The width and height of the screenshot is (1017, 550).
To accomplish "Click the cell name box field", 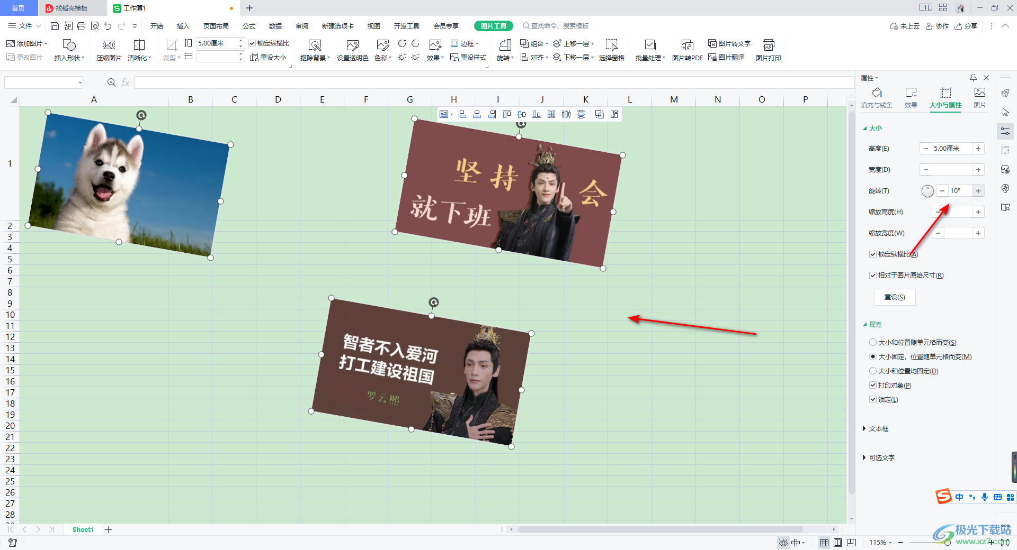I will click(43, 82).
